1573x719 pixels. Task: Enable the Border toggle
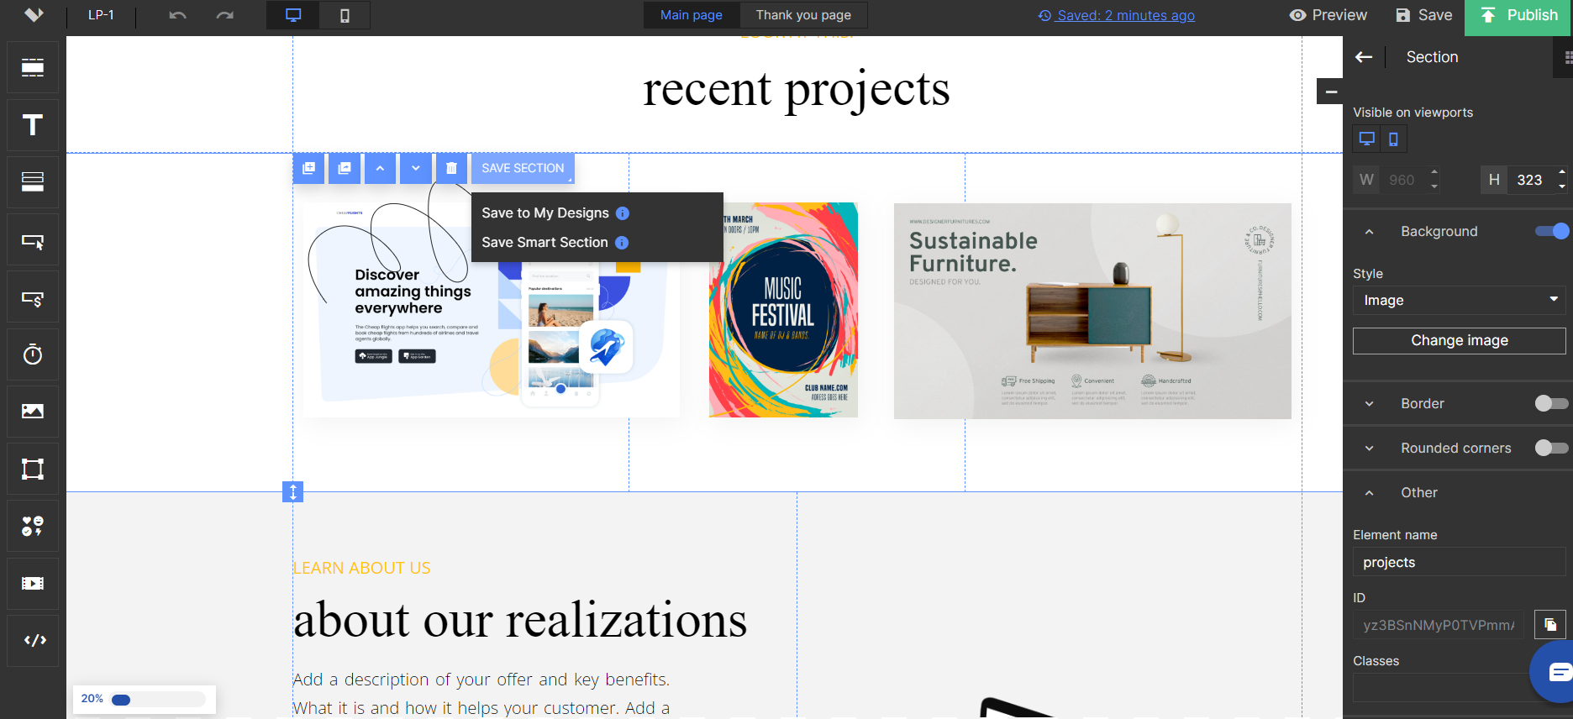point(1552,403)
